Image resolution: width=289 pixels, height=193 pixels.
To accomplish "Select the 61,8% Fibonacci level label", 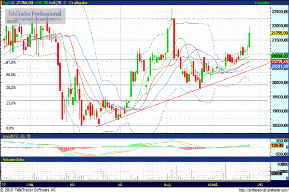I will [x=11, y=63].
